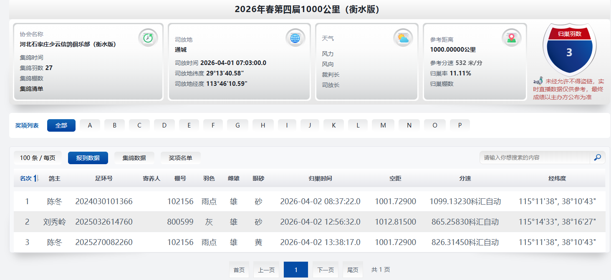
Task: Click the search content input field
Action: 534,157
